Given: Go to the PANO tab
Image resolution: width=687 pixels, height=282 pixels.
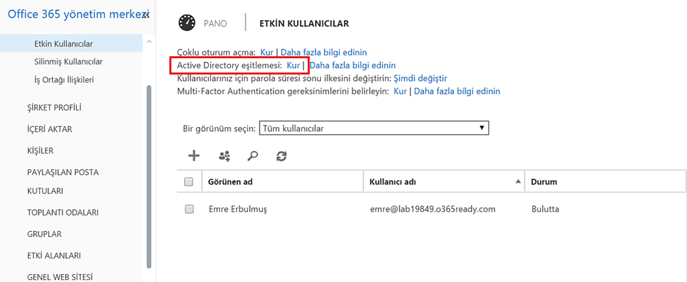Looking at the screenshot, I should tap(215, 23).
